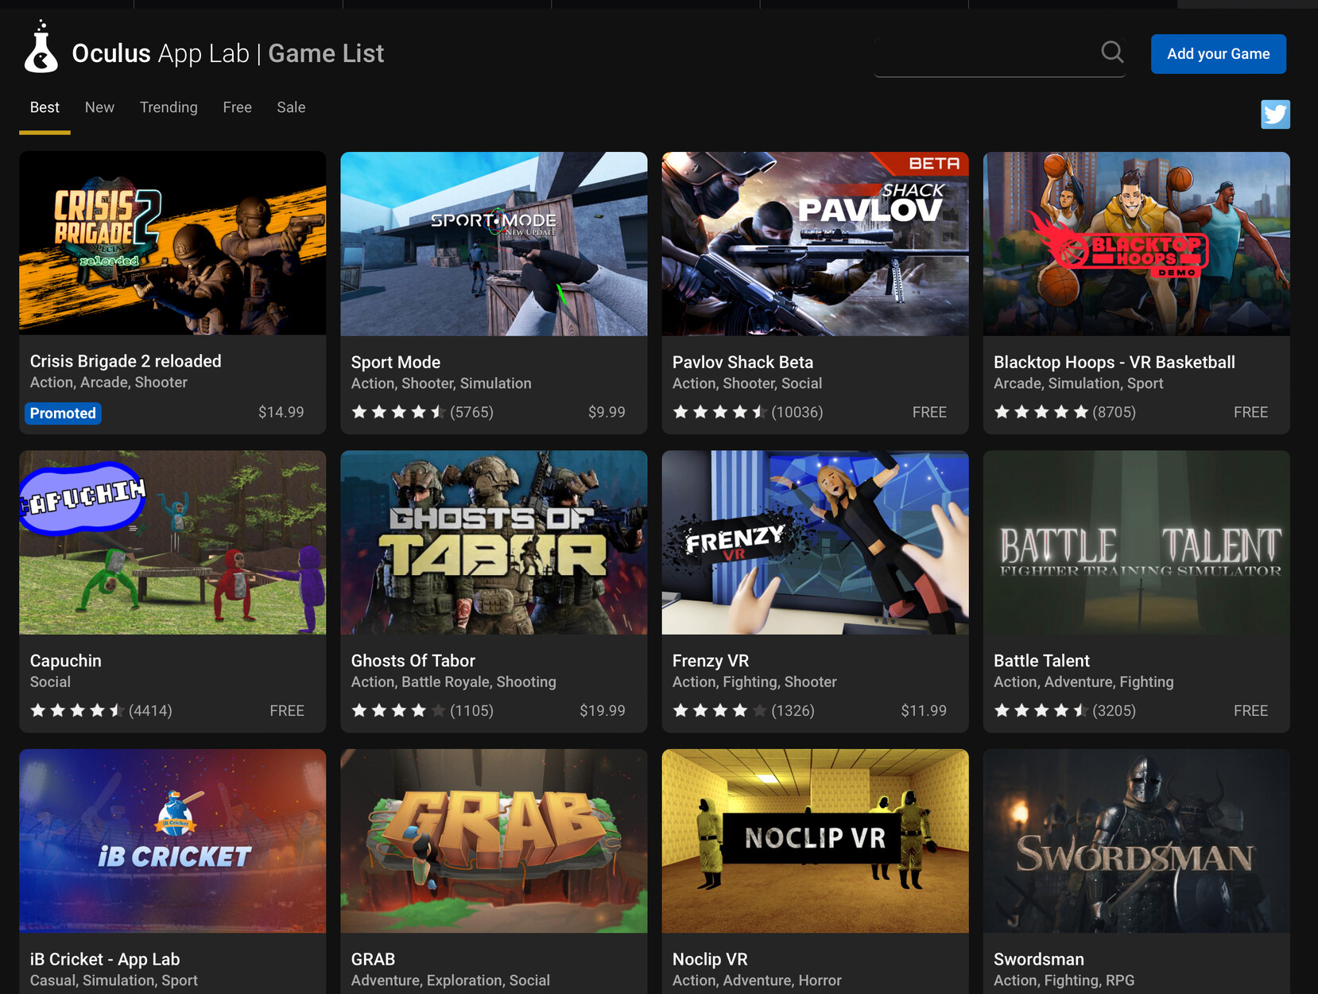Open the Free tab
Viewport: 1318px width, 994px height.
point(237,107)
